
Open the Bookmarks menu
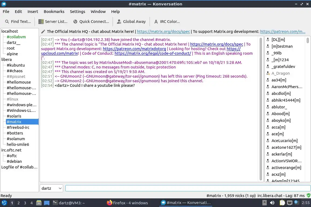(54, 12)
